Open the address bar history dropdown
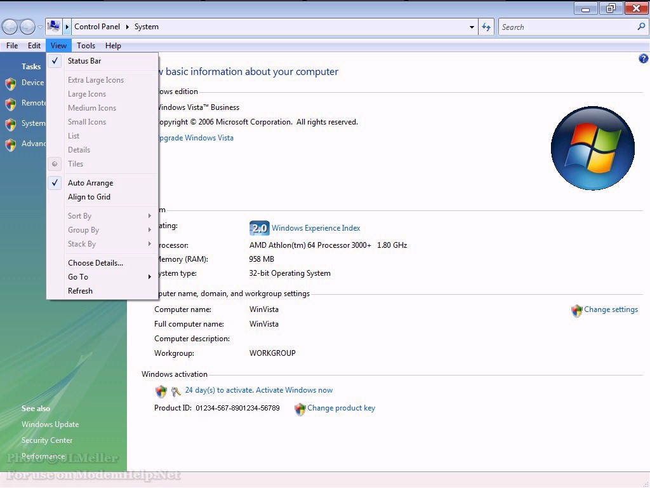 pos(472,27)
